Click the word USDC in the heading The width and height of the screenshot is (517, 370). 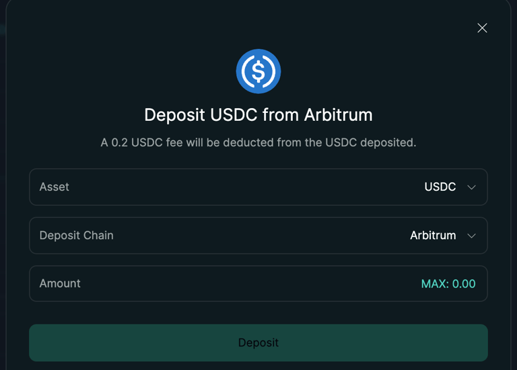click(x=234, y=115)
